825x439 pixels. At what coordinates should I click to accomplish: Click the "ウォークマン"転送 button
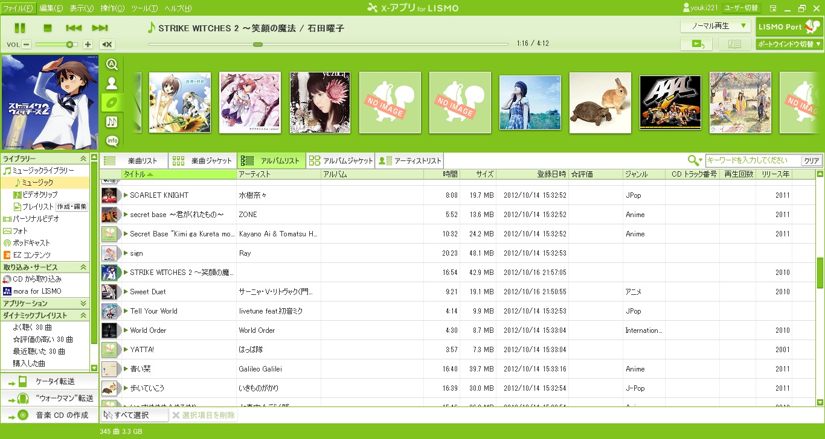pyautogui.click(x=49, y=398)
